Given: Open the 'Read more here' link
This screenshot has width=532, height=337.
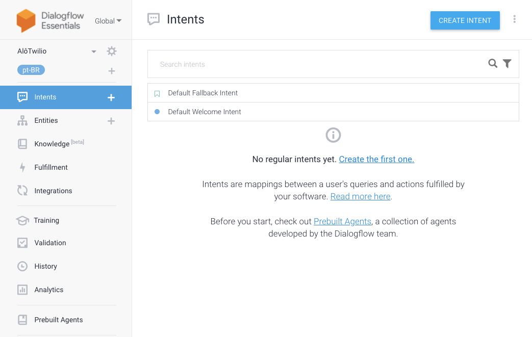Looking at the screenshot, I should tap(360, 197).
